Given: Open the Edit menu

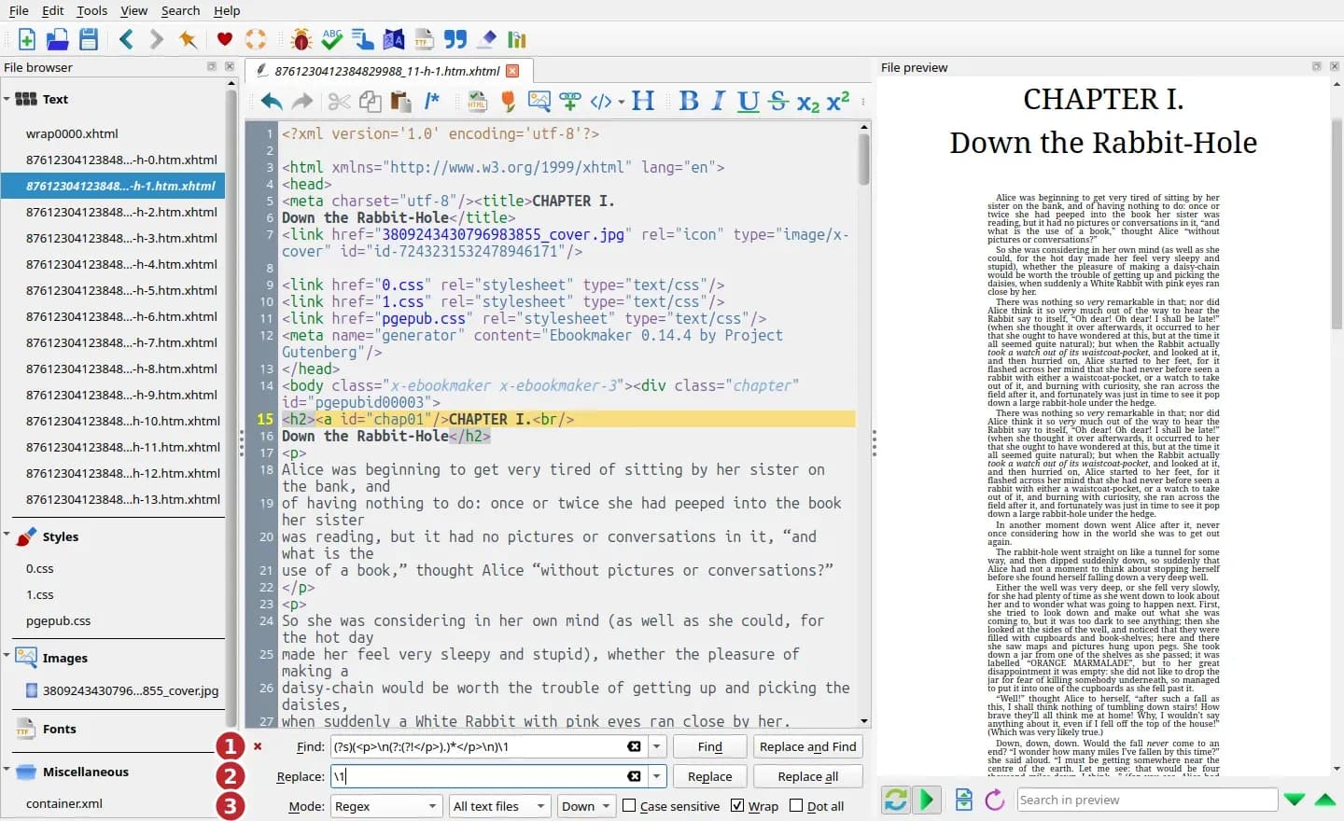Looking at the screenshot, I should point(53,10).
